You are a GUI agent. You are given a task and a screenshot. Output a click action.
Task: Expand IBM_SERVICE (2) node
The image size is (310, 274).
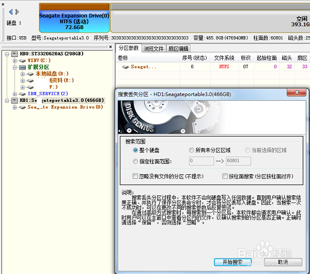coord(14,94)
